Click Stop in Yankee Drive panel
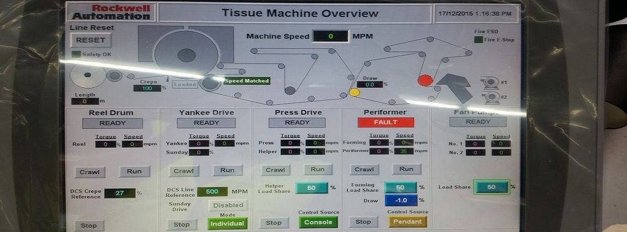 coord(182,225)
